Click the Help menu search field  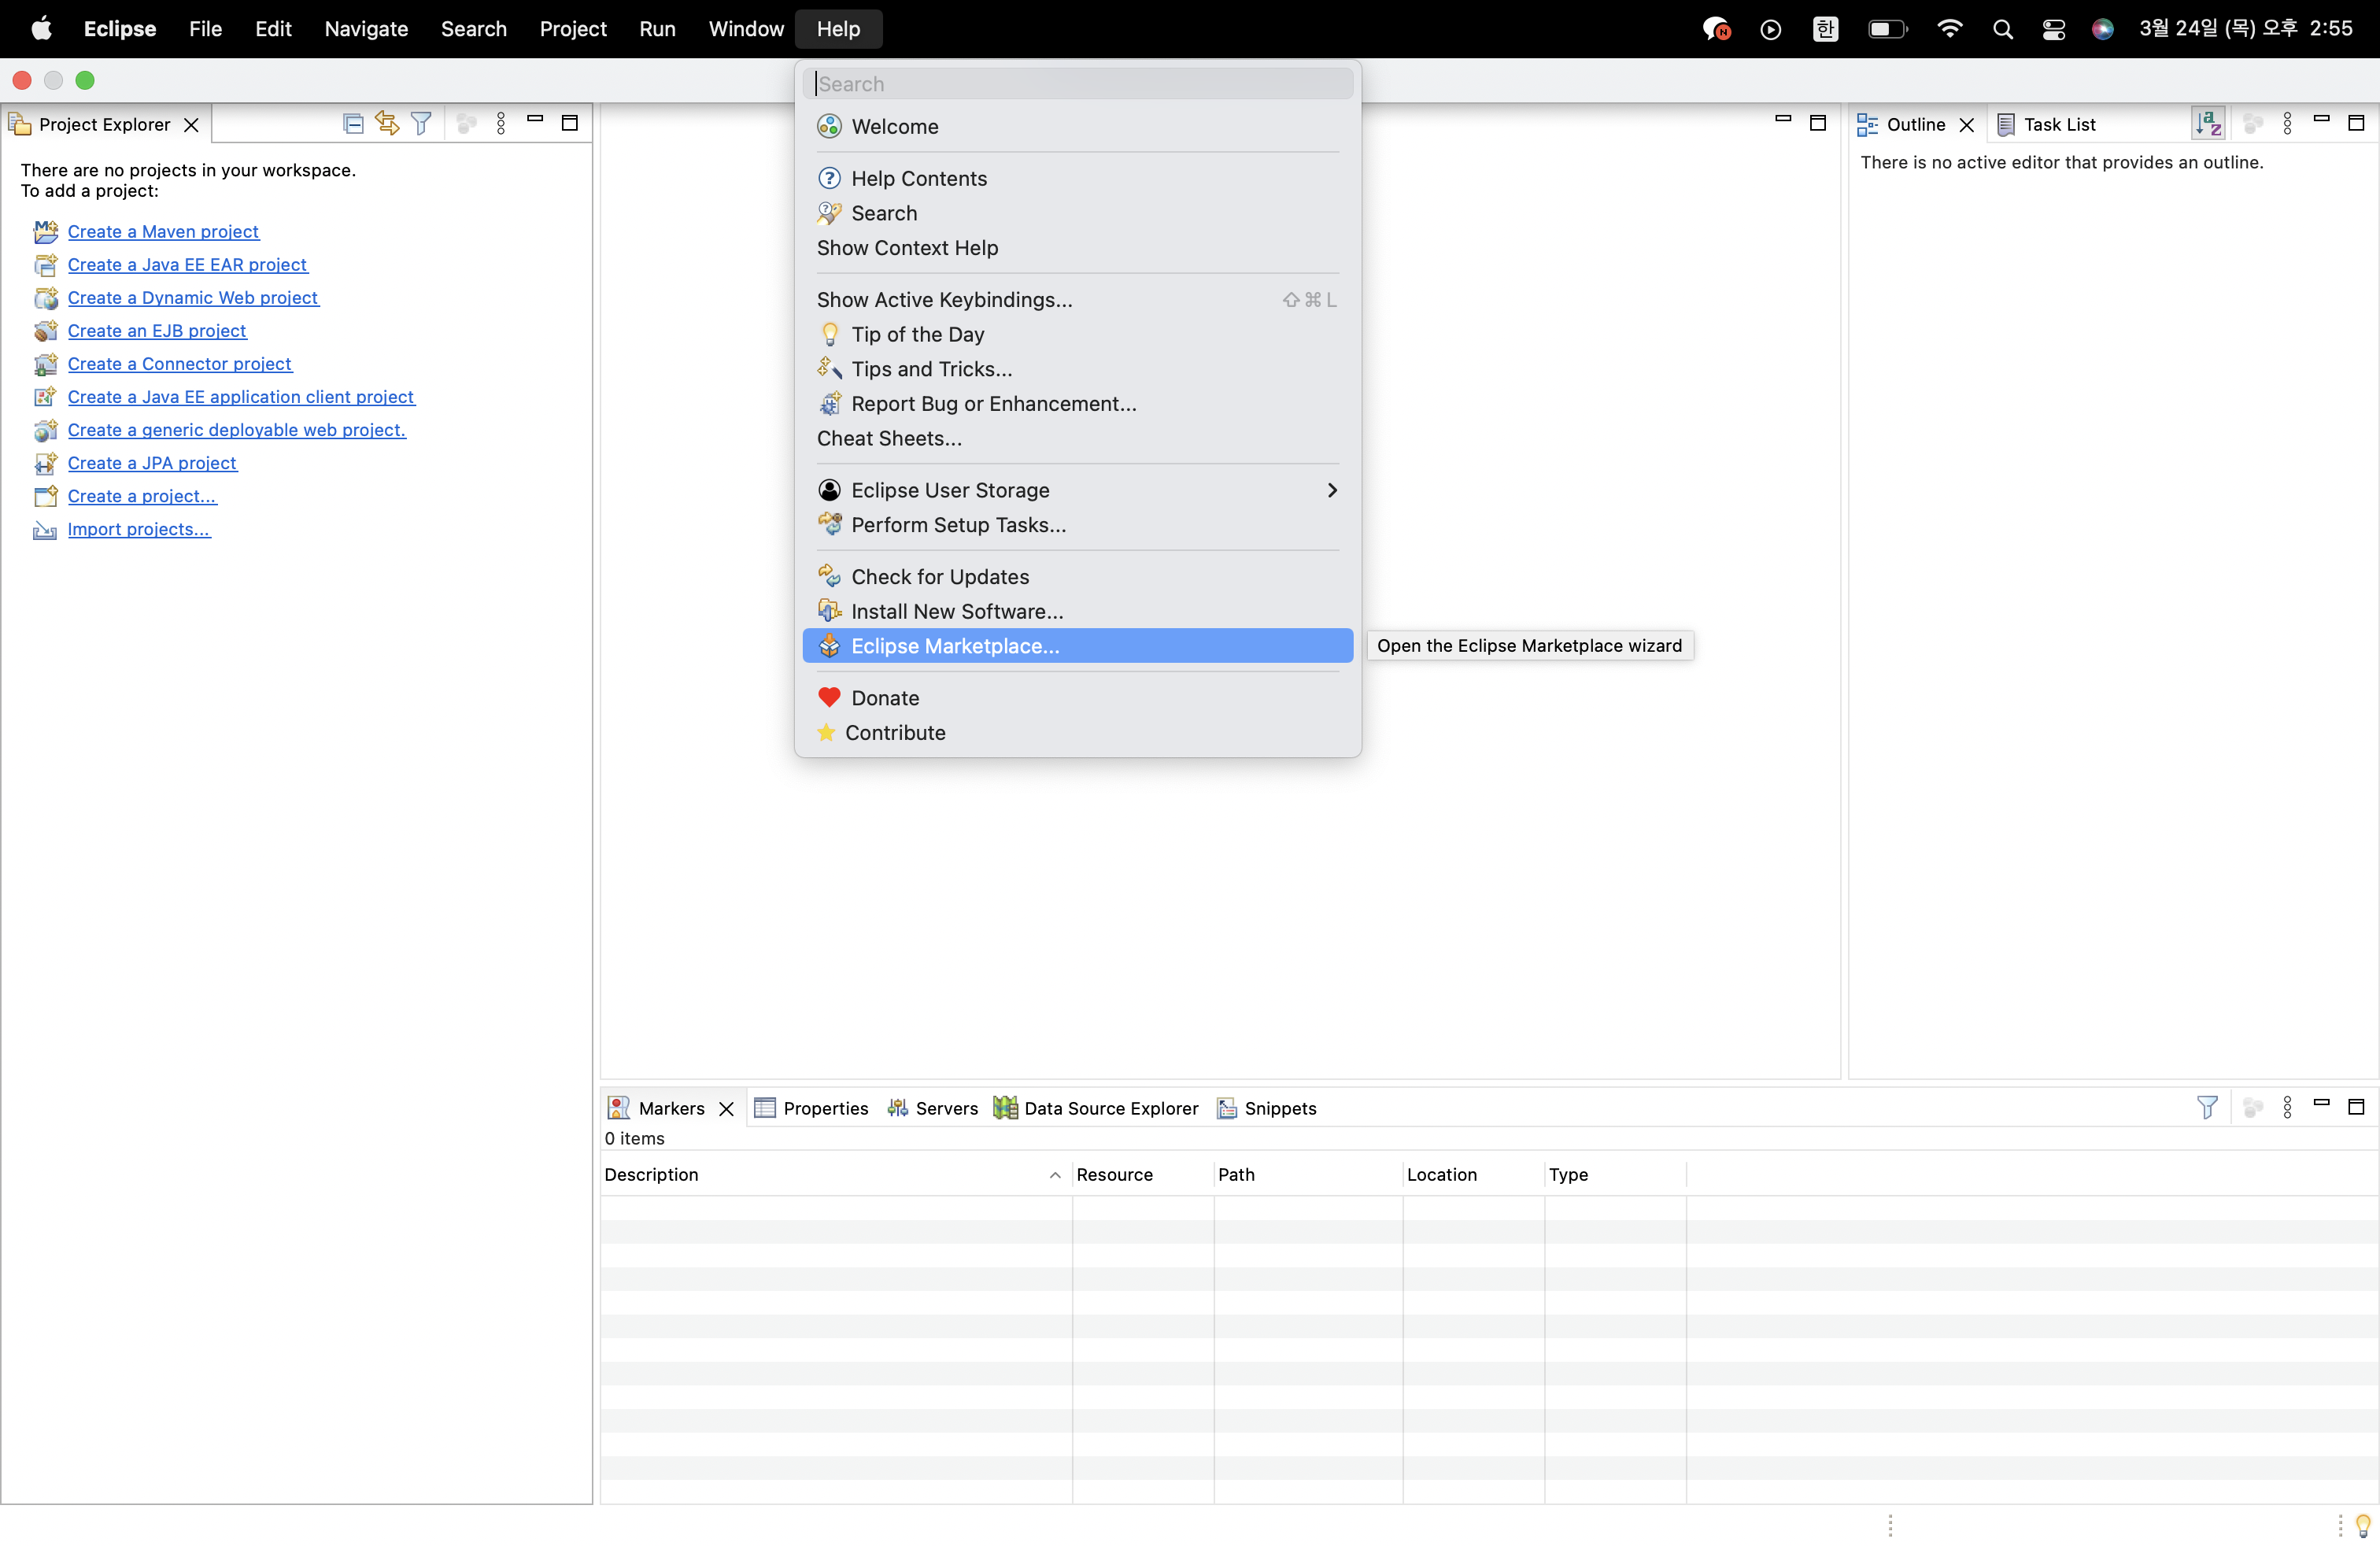[x=1078, y=84]
